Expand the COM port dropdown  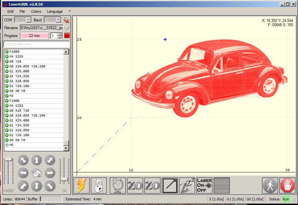[29, 20]
